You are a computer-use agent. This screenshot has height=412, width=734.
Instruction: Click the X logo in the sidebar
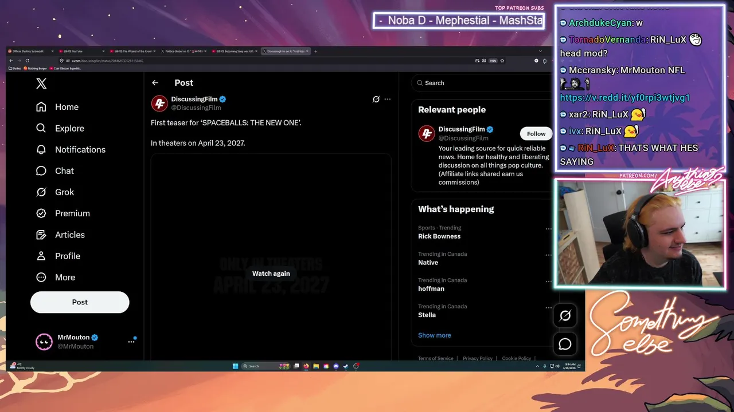pos(41,84)
